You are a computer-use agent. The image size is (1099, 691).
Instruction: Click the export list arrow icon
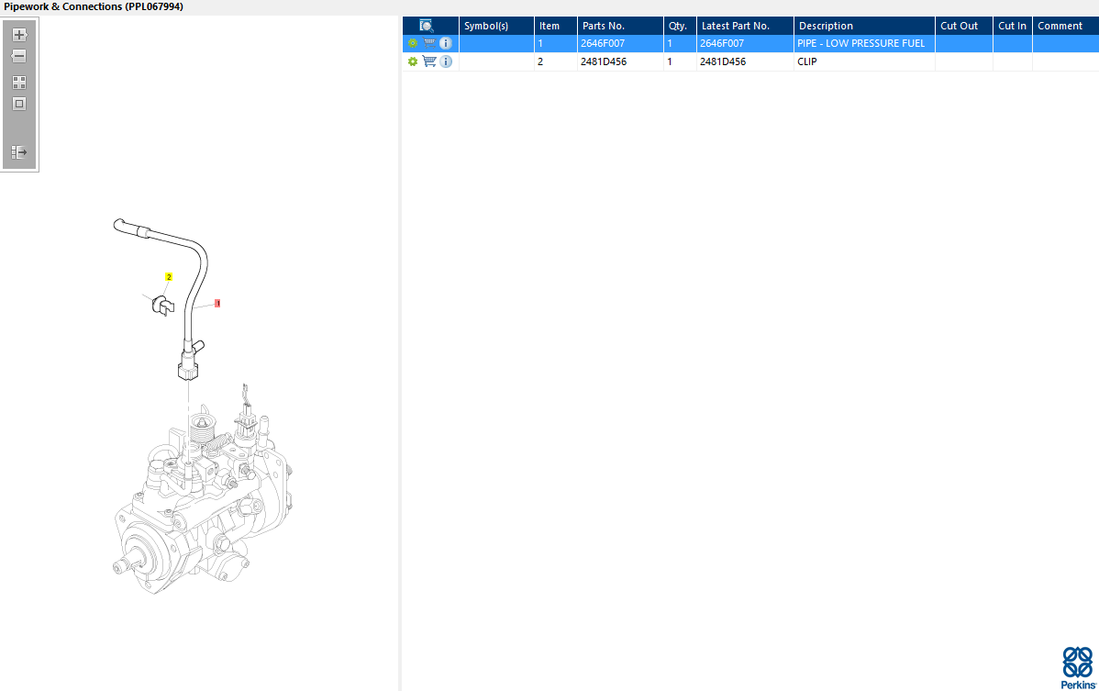pyautogui.click(x=19, y=152)
